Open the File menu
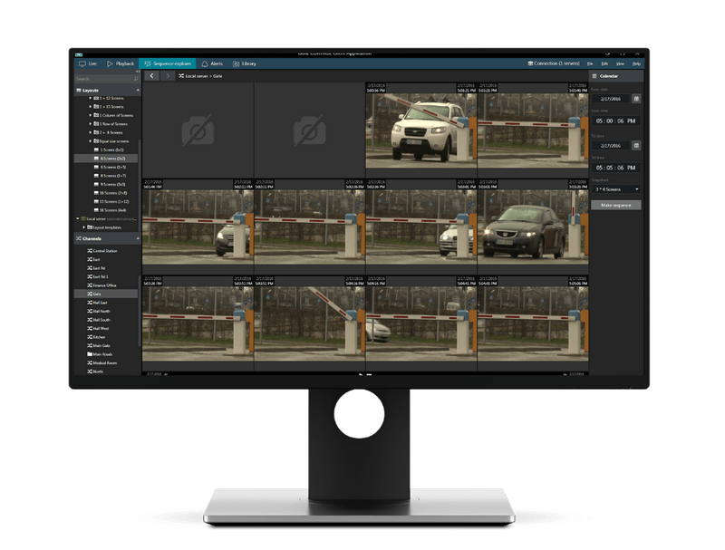The height and width of the screenshot is (550, 725). click(x=590, y=63)
